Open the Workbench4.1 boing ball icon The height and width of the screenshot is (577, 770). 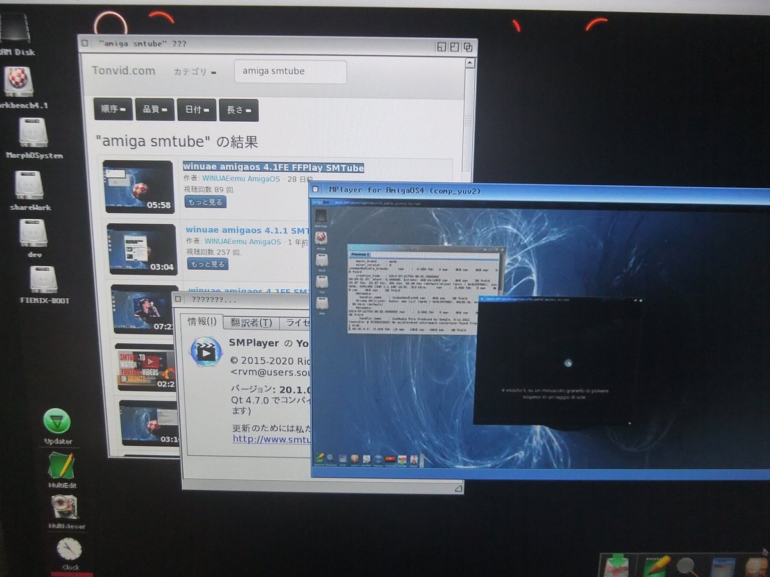click(19, 81)
